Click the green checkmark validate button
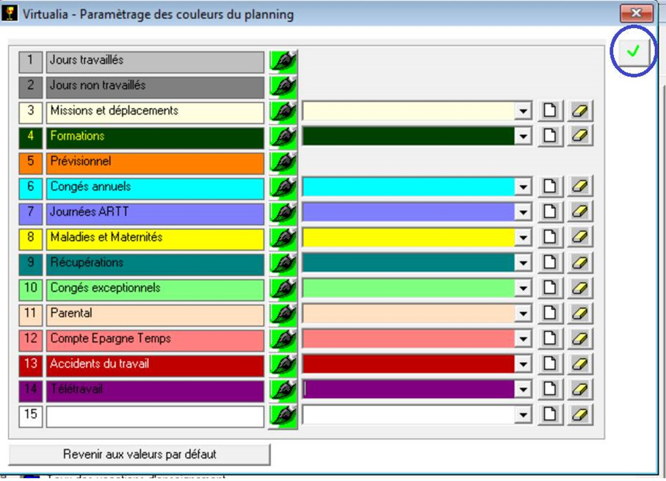 pyautogui.click(x=633, y=51)
